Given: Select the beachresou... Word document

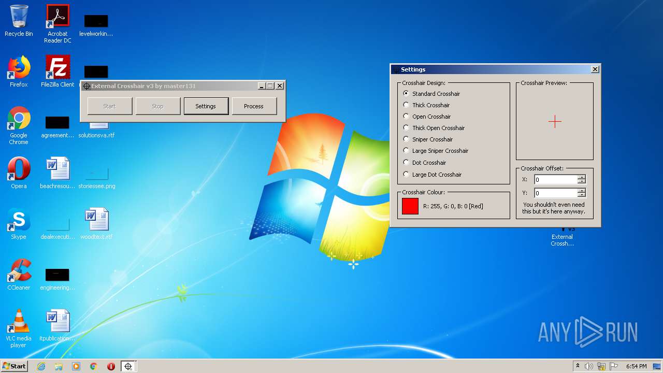Looking at the screenshot, I should click(57, 173).
